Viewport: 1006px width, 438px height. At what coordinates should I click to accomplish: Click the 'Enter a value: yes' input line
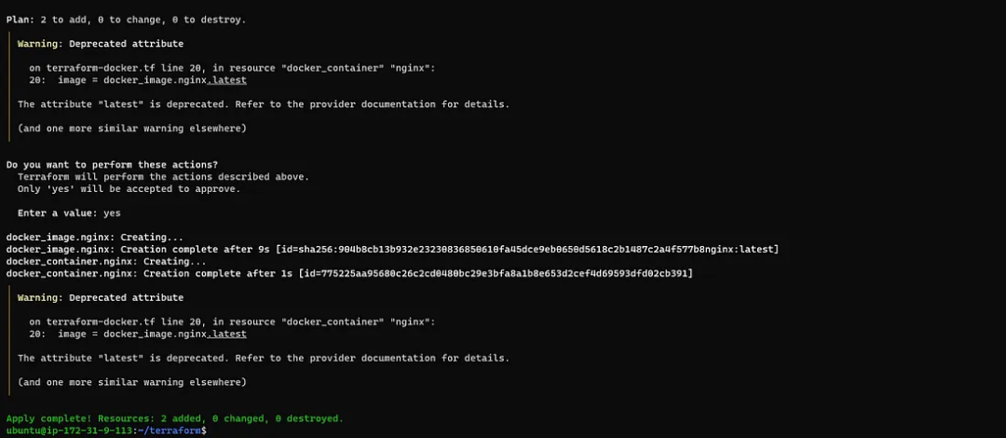[69, 213]
